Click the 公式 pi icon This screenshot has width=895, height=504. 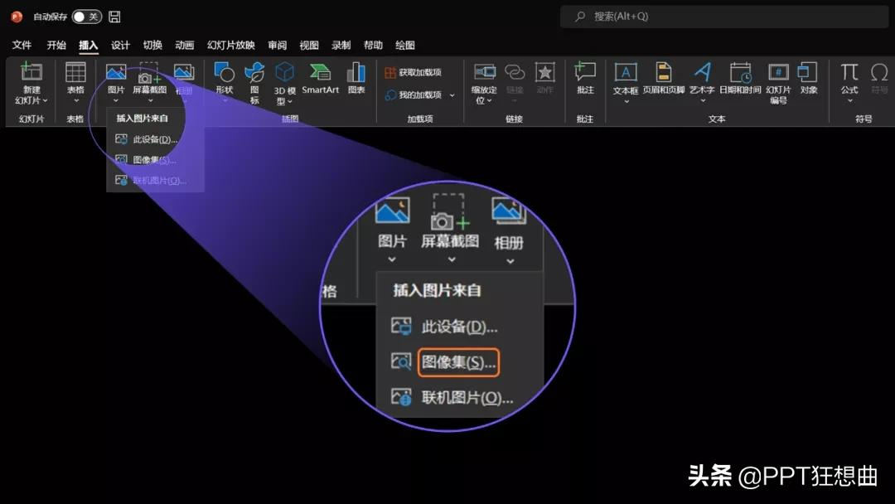pyautogui.click(x=849, y=72)
